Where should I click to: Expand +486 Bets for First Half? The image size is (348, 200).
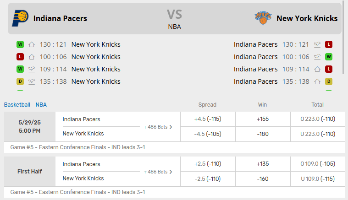point(158,172)
